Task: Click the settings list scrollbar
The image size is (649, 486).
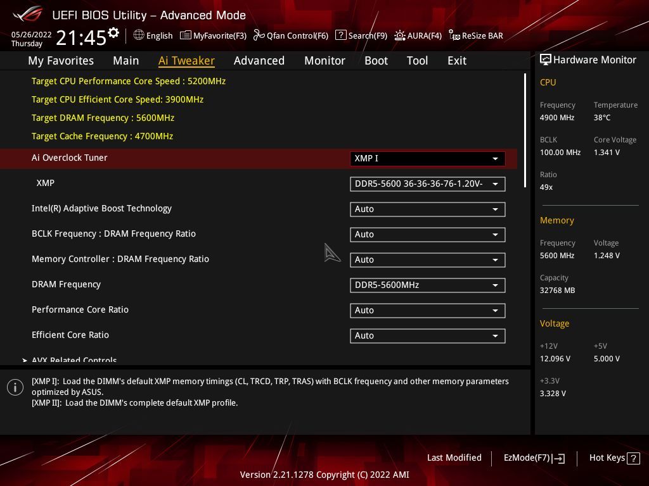Action: pyautogui.click(x=525, y=130)
